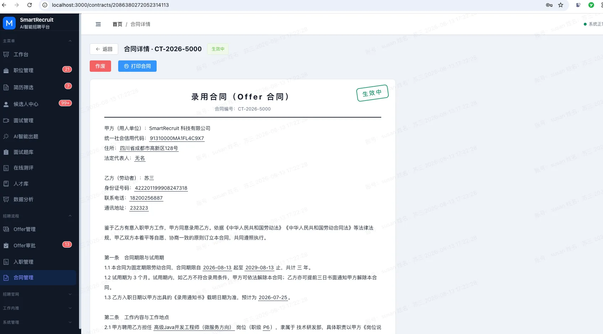The width and height of the screenshot is (603, 334).
Task: Click the 合同管理 file icon
Action: (6, 278)
